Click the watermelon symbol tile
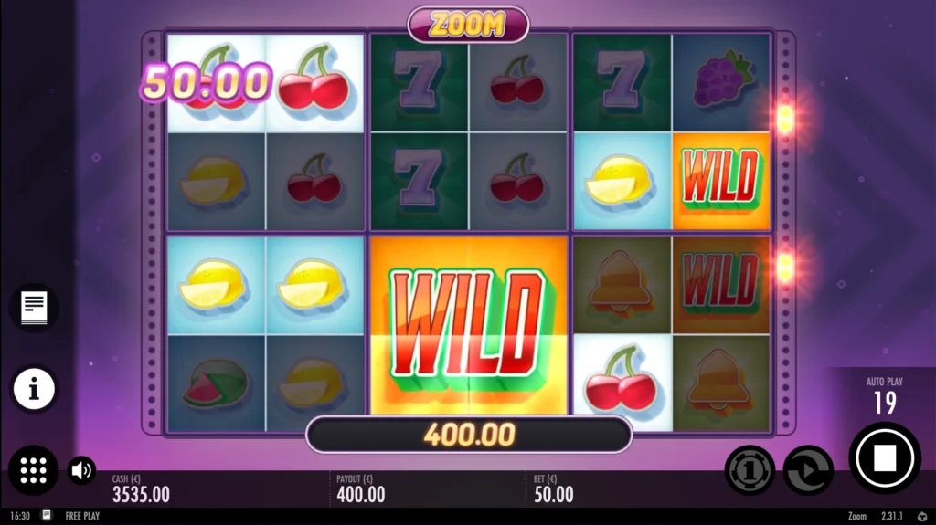Screen dimensions: 936x525 tap(216, 383)
